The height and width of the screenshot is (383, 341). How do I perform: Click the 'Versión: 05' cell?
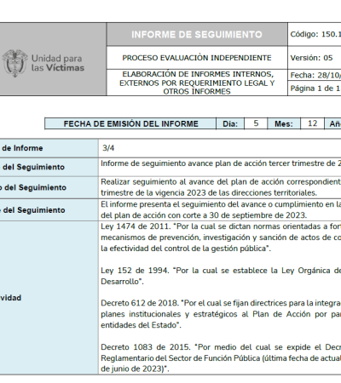(315, 58)
